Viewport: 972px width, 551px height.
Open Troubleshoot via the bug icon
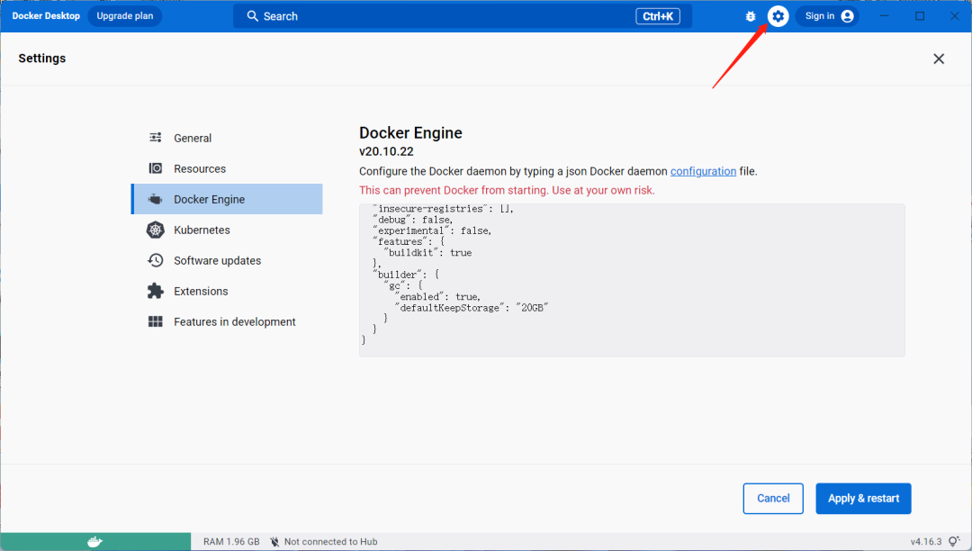(750, 15)
